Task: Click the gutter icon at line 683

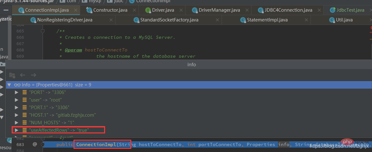Action: [x=35, y=144]
